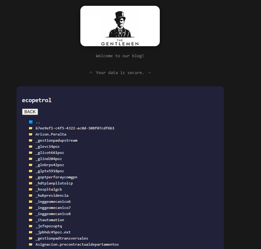
Task: Click folder icon beside _jpbhdc45poz.ext
Action: 31,232
